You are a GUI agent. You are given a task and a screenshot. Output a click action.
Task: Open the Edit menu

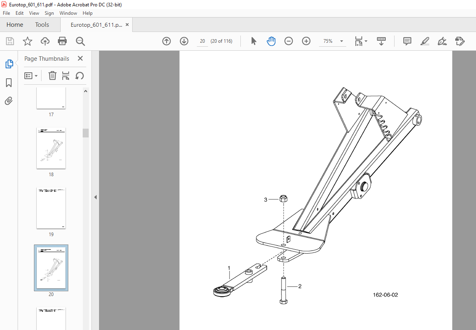coord(20,13)
